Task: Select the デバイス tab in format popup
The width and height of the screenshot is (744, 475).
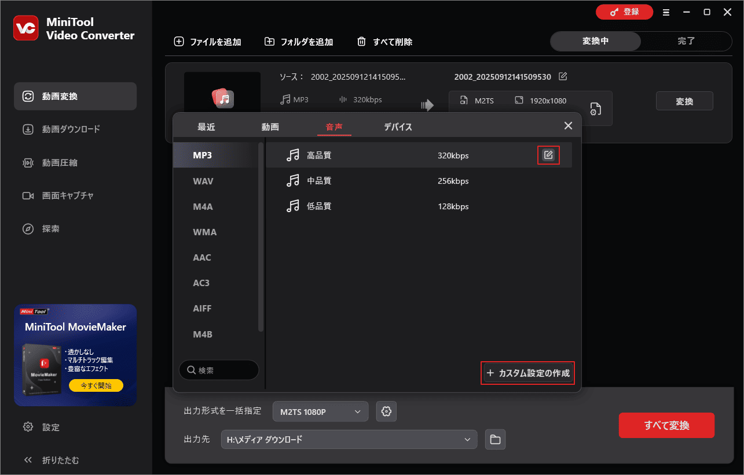Action: click(x=398, y=127)
